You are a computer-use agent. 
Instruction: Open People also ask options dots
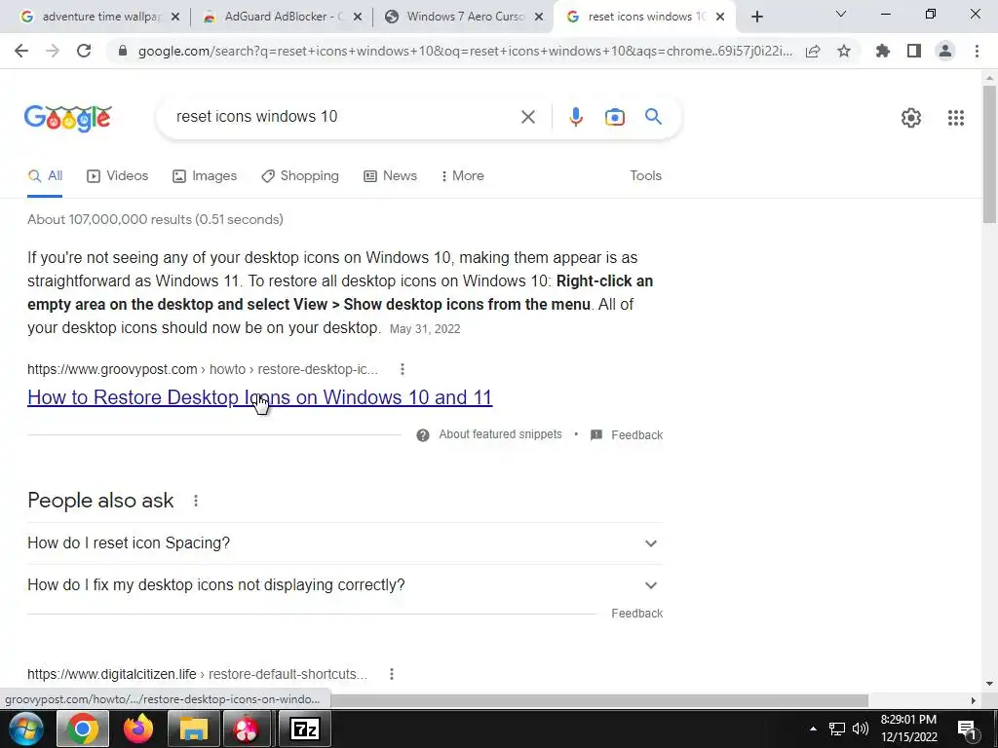196,502
